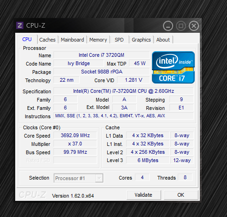Open the Mainboard tab
227x217 pixels.
[x=72, y=40]
